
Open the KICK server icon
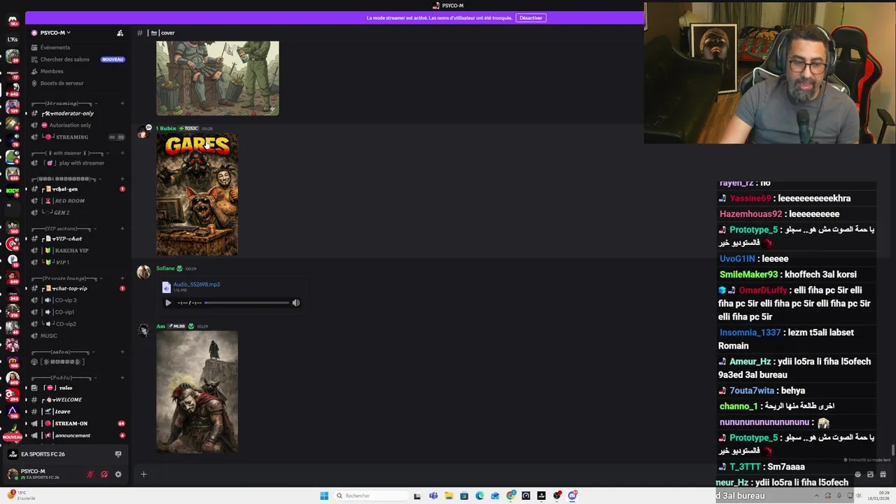coord(13,190)
